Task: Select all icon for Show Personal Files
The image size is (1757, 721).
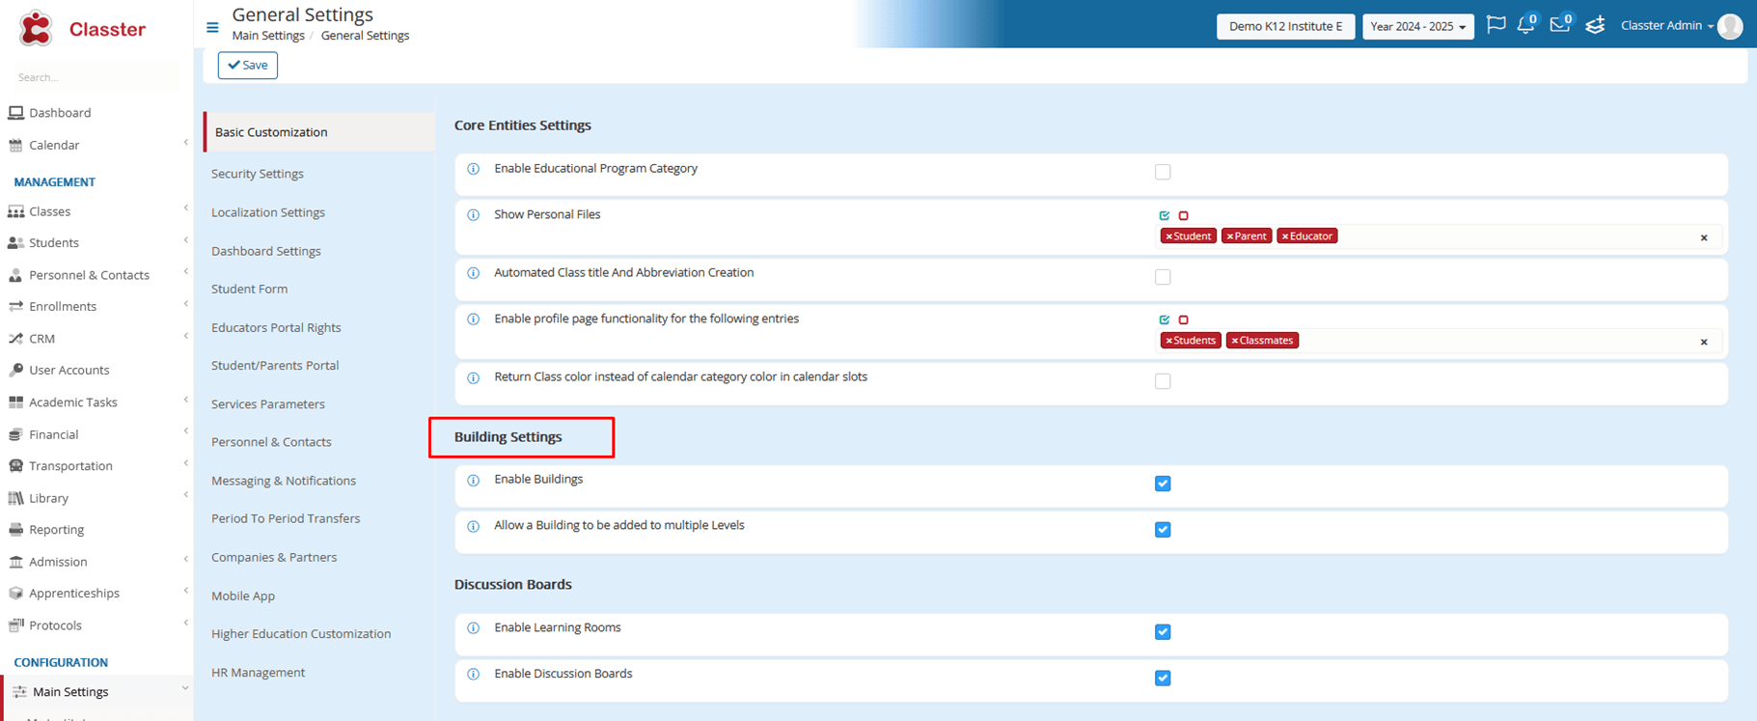Action: point(1165,215)
